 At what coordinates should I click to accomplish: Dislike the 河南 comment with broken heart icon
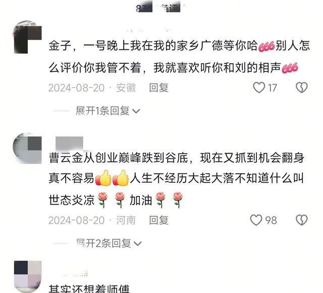pyautogui.click(x=302, y=220)
